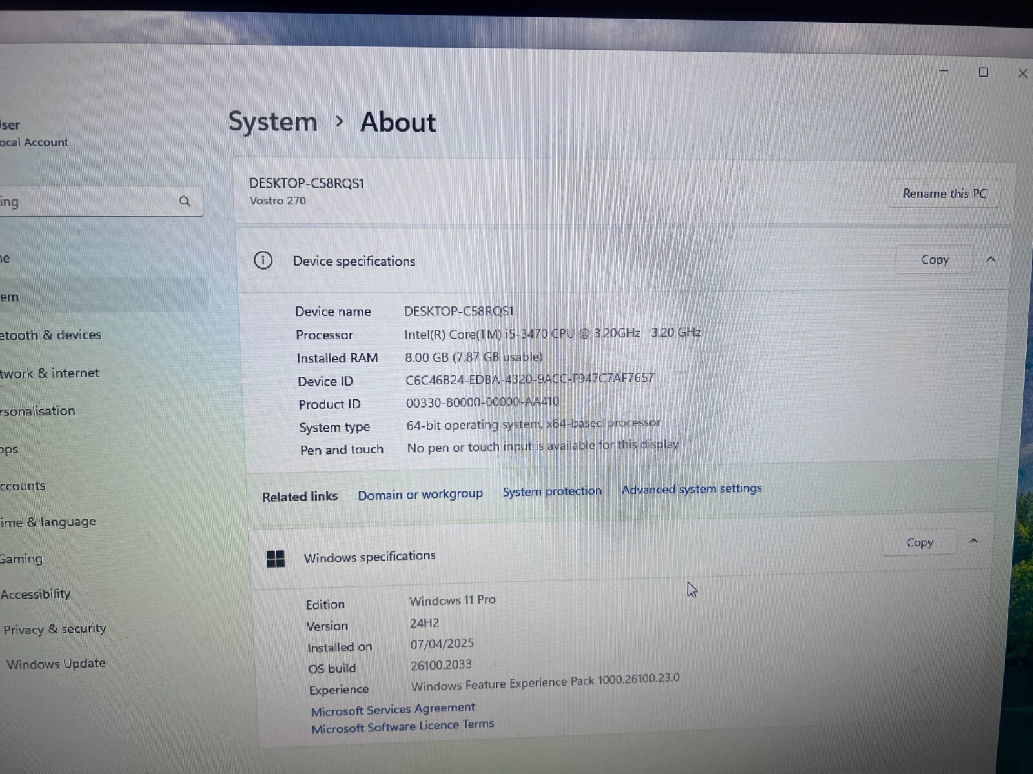This screenshot has width=1033, height=774.
Task: Open Network & internet in the sidebar
Action: 49,373
